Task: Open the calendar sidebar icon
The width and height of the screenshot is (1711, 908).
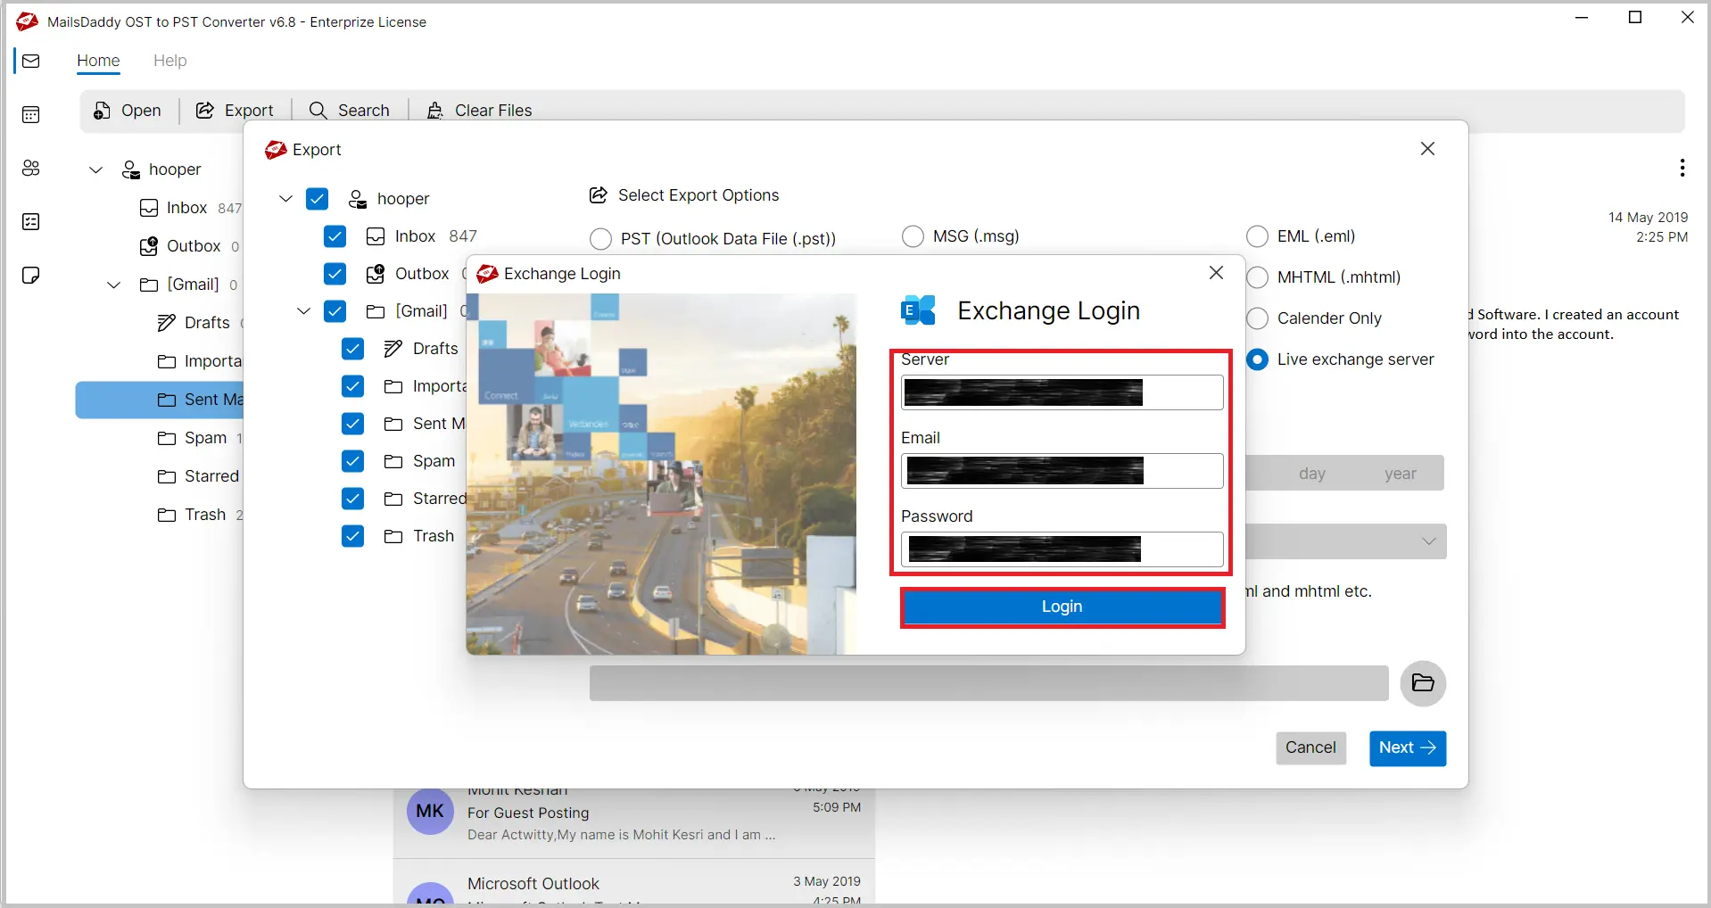Action: [x=31, y=114]
